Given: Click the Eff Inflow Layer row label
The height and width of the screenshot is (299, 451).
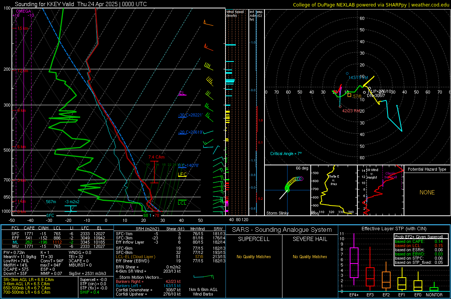Looking at the screenshot, I should [x=130, y=242].
